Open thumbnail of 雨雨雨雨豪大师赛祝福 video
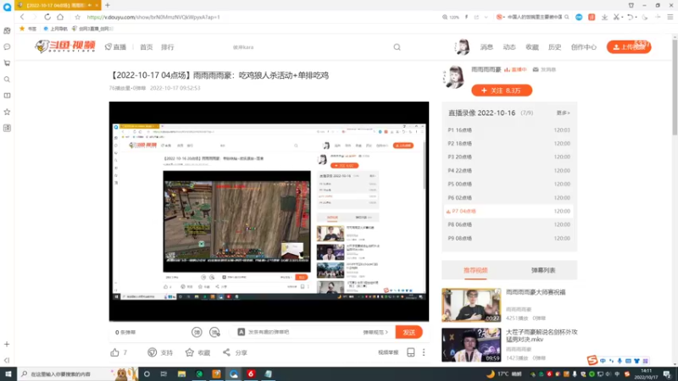 point(471,305)
